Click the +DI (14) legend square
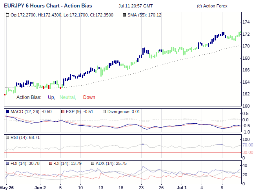255x192 pixels. click(x=8, y=163)
